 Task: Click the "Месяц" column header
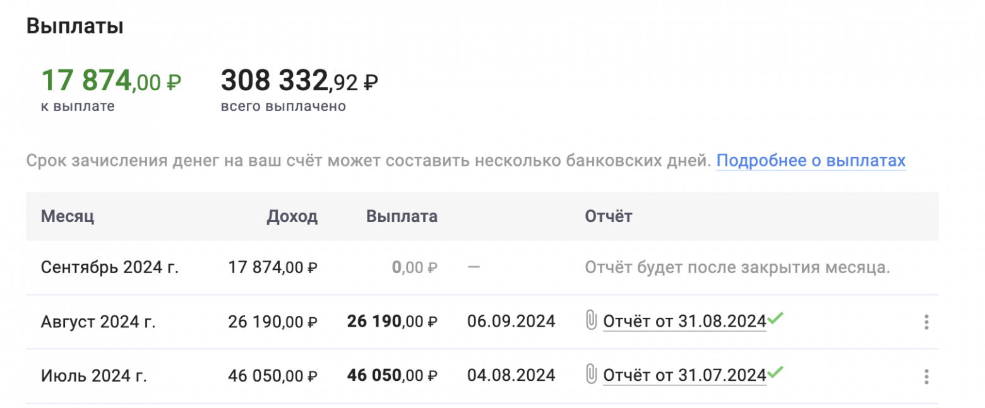pos(68,217)
